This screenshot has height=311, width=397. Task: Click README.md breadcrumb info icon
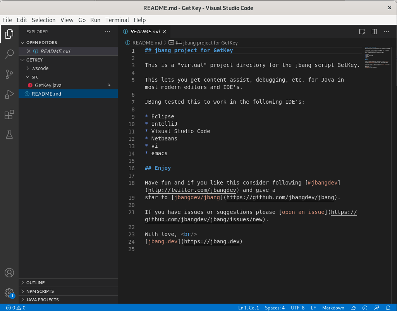click(128, 43)
